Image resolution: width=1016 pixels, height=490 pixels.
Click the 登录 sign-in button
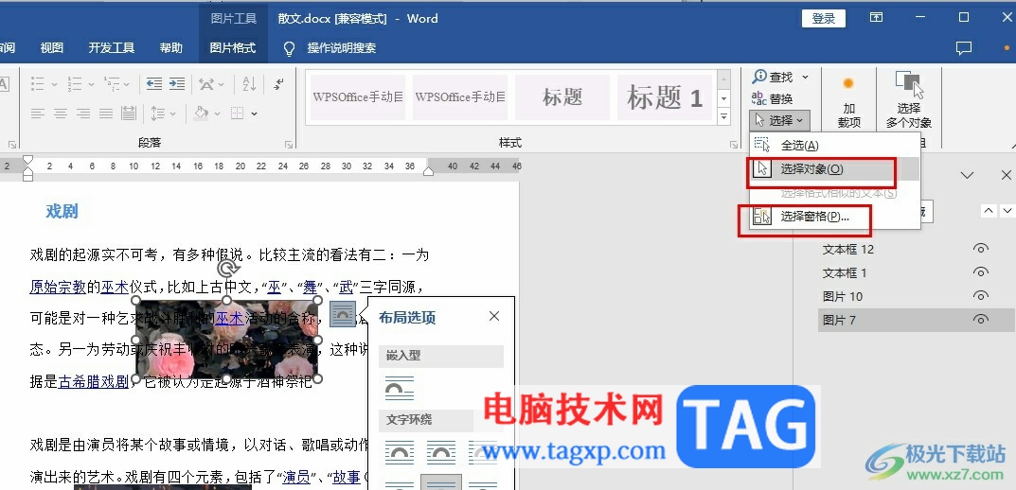click(824, 19)
